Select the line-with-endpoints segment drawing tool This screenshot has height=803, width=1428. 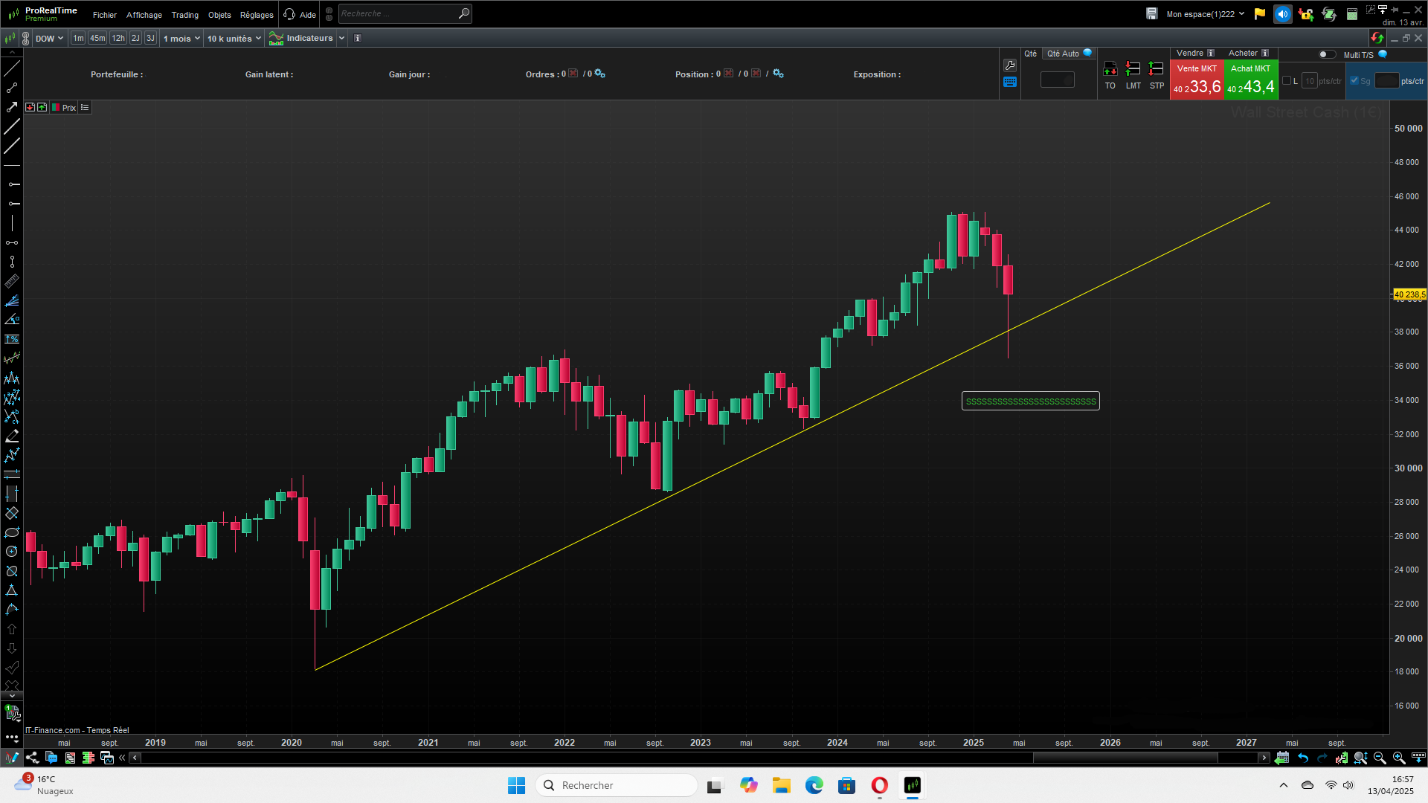point(12,88)
